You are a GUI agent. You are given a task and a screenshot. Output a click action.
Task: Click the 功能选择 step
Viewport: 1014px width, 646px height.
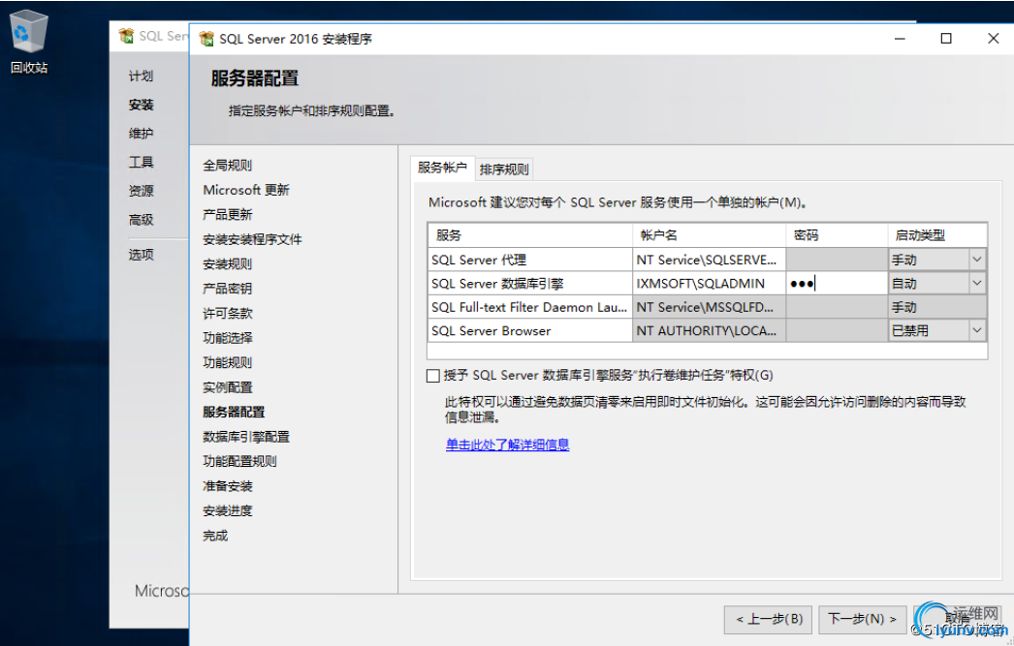pyautogui.click(x=227, y=338)
